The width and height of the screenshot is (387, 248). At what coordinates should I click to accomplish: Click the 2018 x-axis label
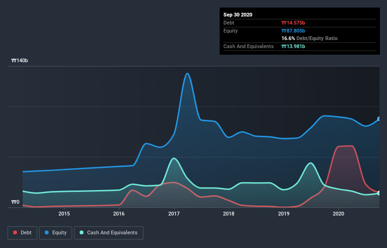[x=229, y=214]
